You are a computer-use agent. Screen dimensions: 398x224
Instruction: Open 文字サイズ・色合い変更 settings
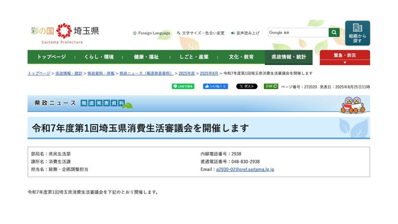(x=201, y=33)
